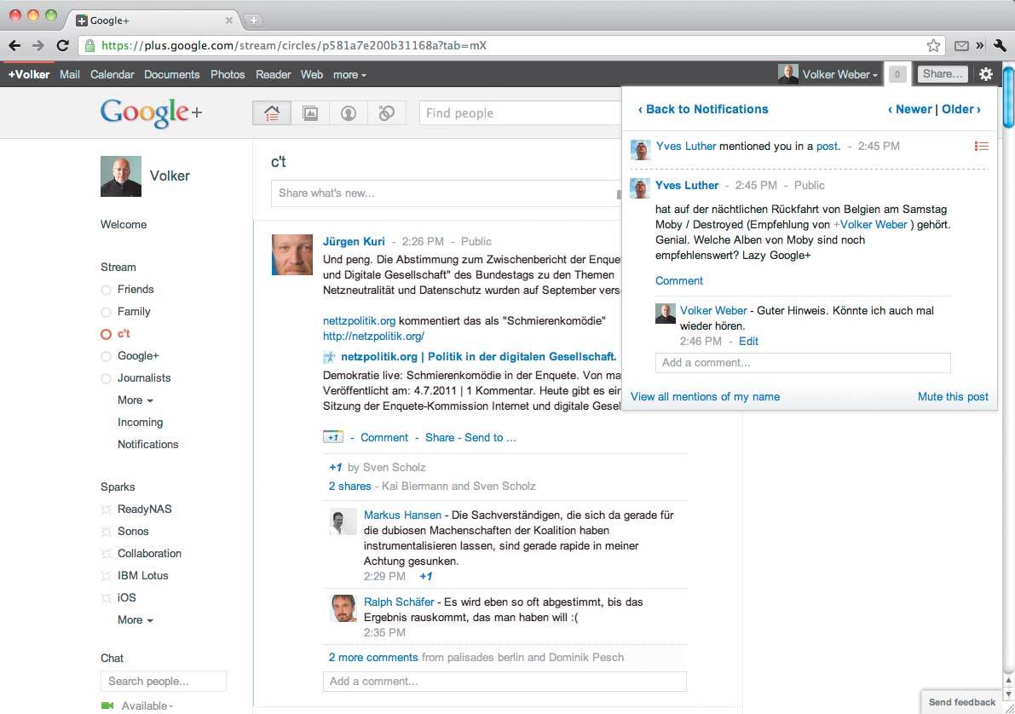Click the netzpolitik.org favicon beside the link title
Viewport: 1015px width, 714px height.
pos(330,357)
